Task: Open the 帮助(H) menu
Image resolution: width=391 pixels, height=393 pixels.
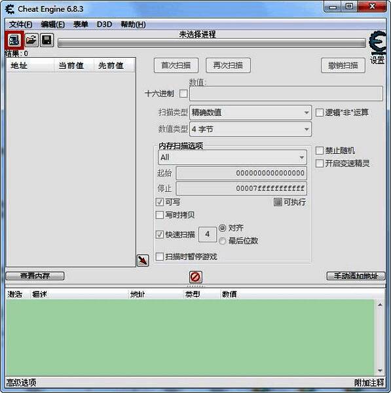Action: 133,25
